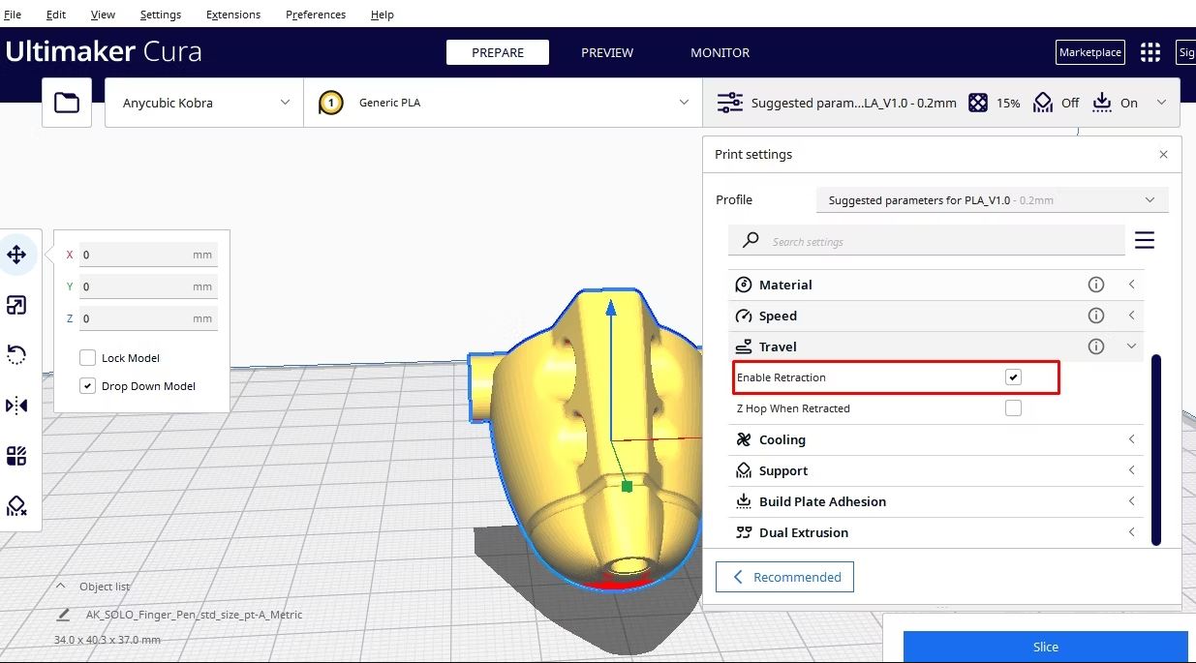Click the Material category spool icon
1196x663 pixels.
click(x=744, y=285)
